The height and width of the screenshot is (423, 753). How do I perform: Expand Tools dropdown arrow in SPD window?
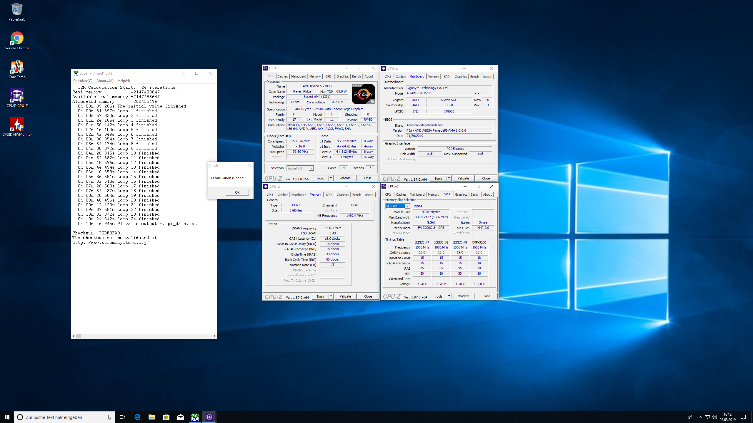pyautogui.click(x=449, y=296)
